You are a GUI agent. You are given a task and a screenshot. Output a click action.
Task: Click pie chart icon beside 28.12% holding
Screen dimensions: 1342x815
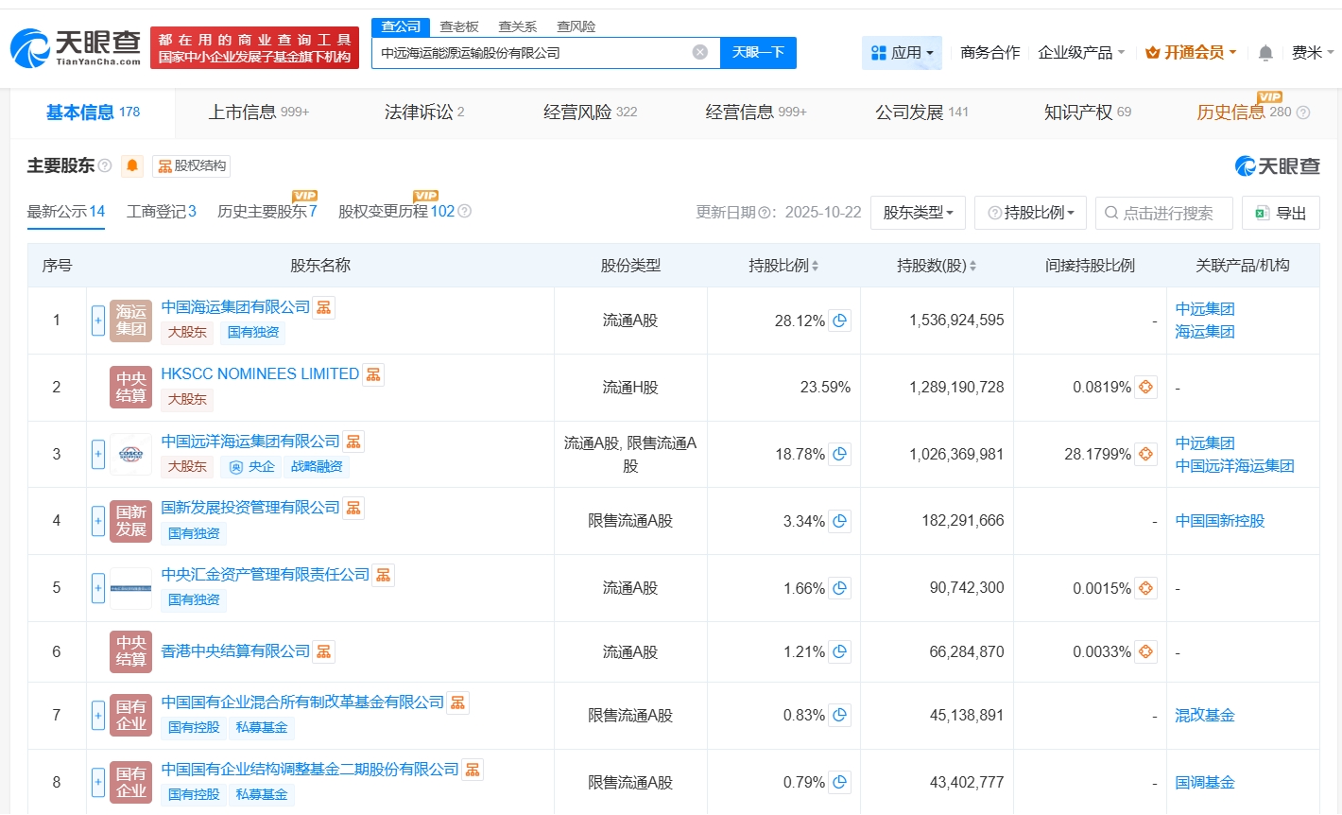click(839, 321)
